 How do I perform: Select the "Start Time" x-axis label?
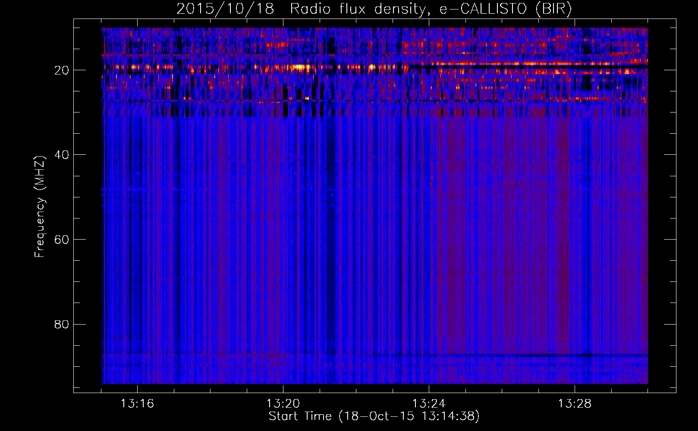point(300,416)
